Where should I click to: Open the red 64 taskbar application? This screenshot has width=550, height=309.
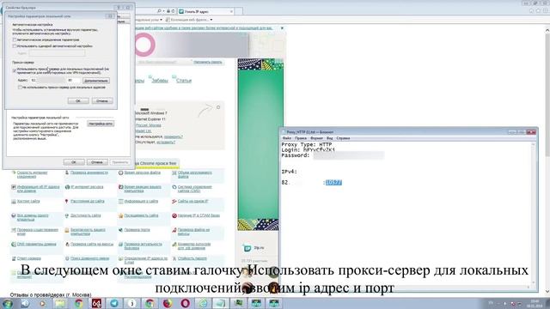96,303
